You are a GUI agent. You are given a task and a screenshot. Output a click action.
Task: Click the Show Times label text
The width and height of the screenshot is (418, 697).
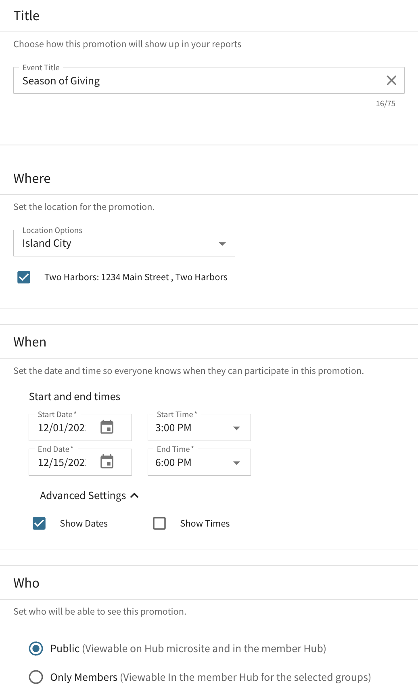(205, 523)
